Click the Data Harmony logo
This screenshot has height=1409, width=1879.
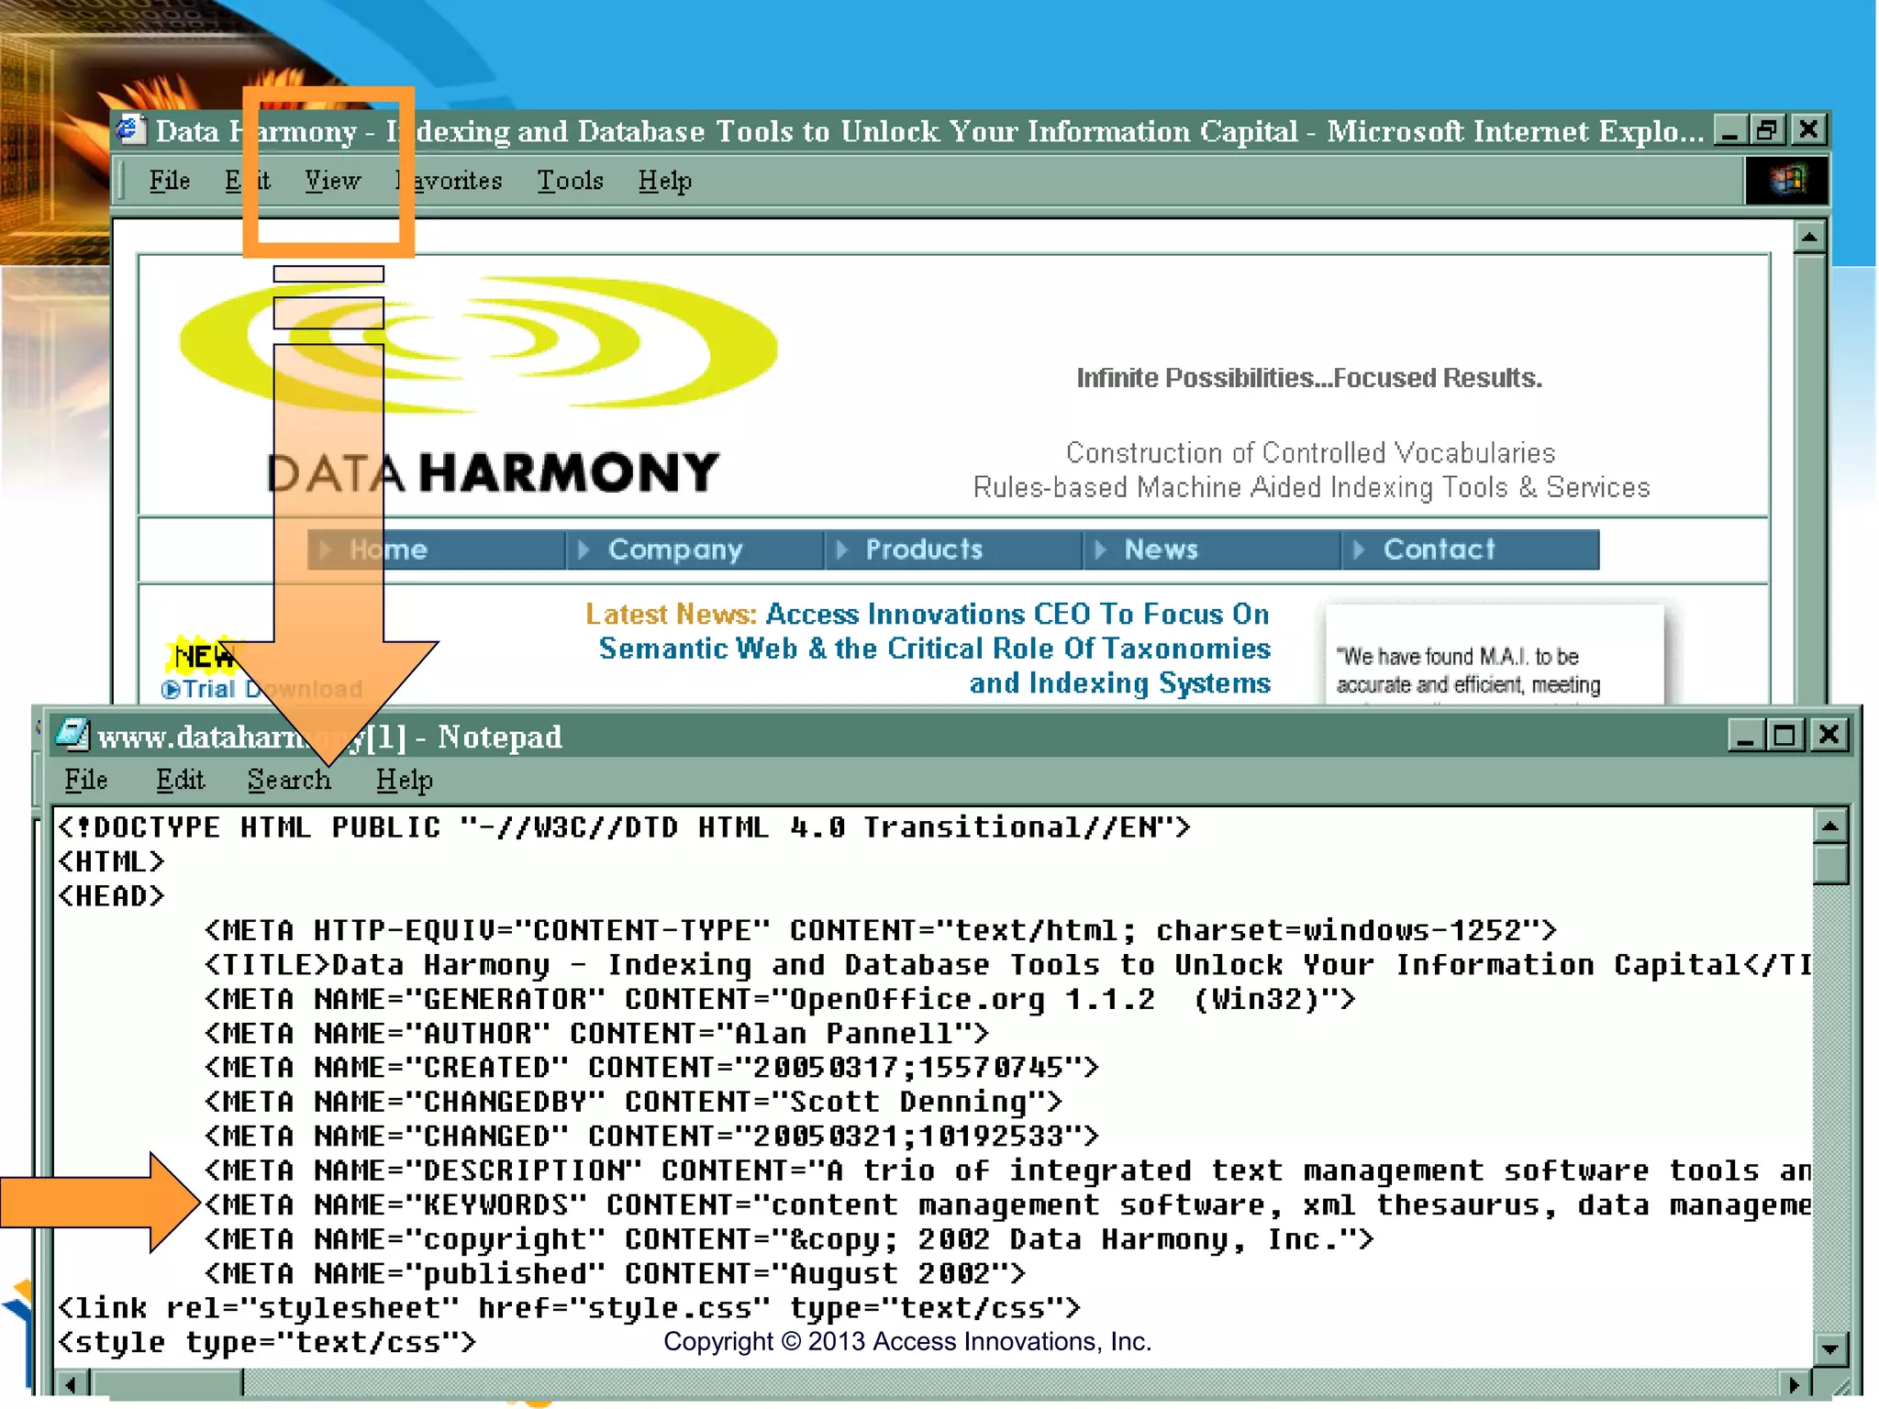(477, 385)
